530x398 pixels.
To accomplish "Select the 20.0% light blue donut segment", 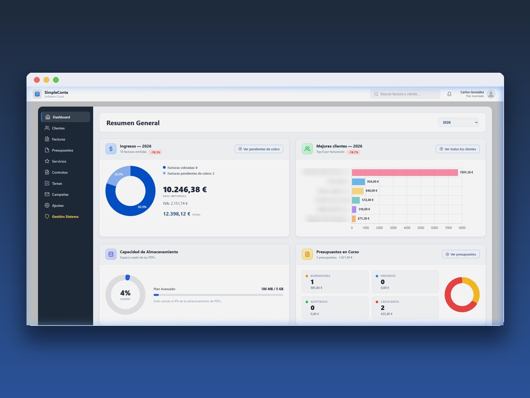I will [x=119, y=175].
